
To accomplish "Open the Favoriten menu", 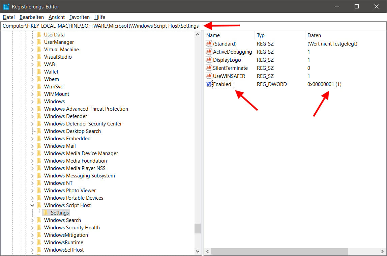I will (x=79, y=17).
